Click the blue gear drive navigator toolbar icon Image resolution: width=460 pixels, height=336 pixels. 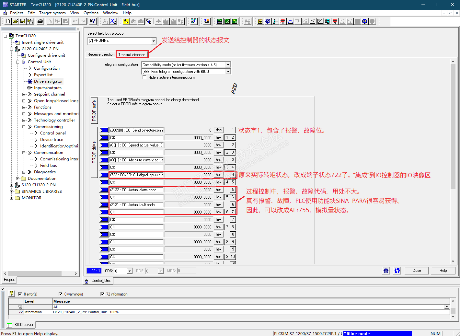coord(268,21)
